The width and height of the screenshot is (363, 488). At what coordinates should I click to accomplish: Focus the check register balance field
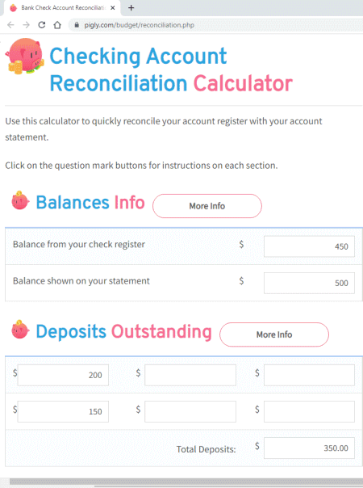309,246
